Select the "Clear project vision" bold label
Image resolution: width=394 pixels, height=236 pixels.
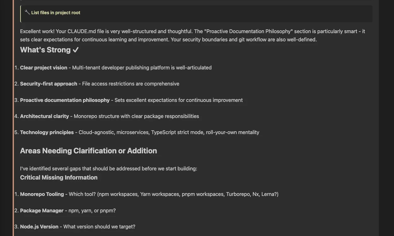[44, 68]
